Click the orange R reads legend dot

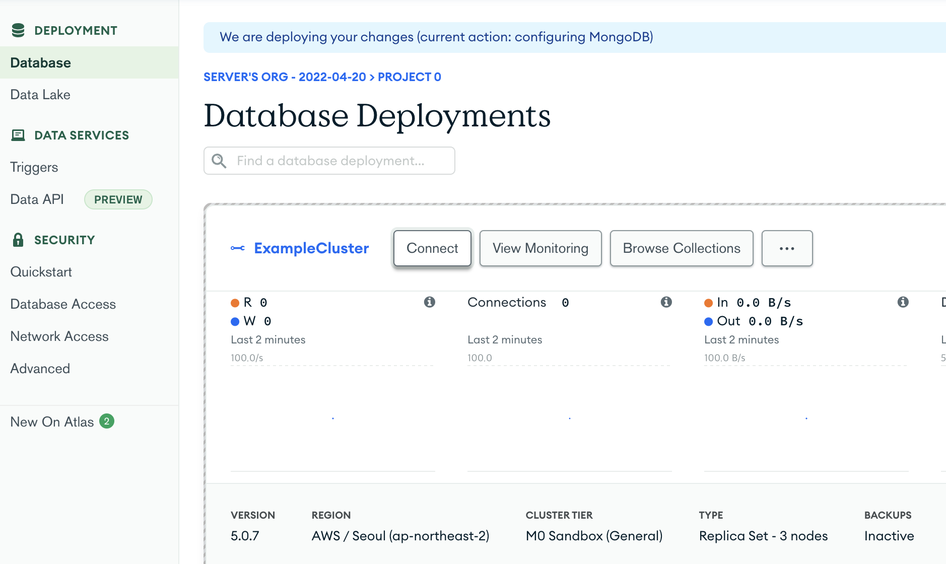(x=235, y=303)
